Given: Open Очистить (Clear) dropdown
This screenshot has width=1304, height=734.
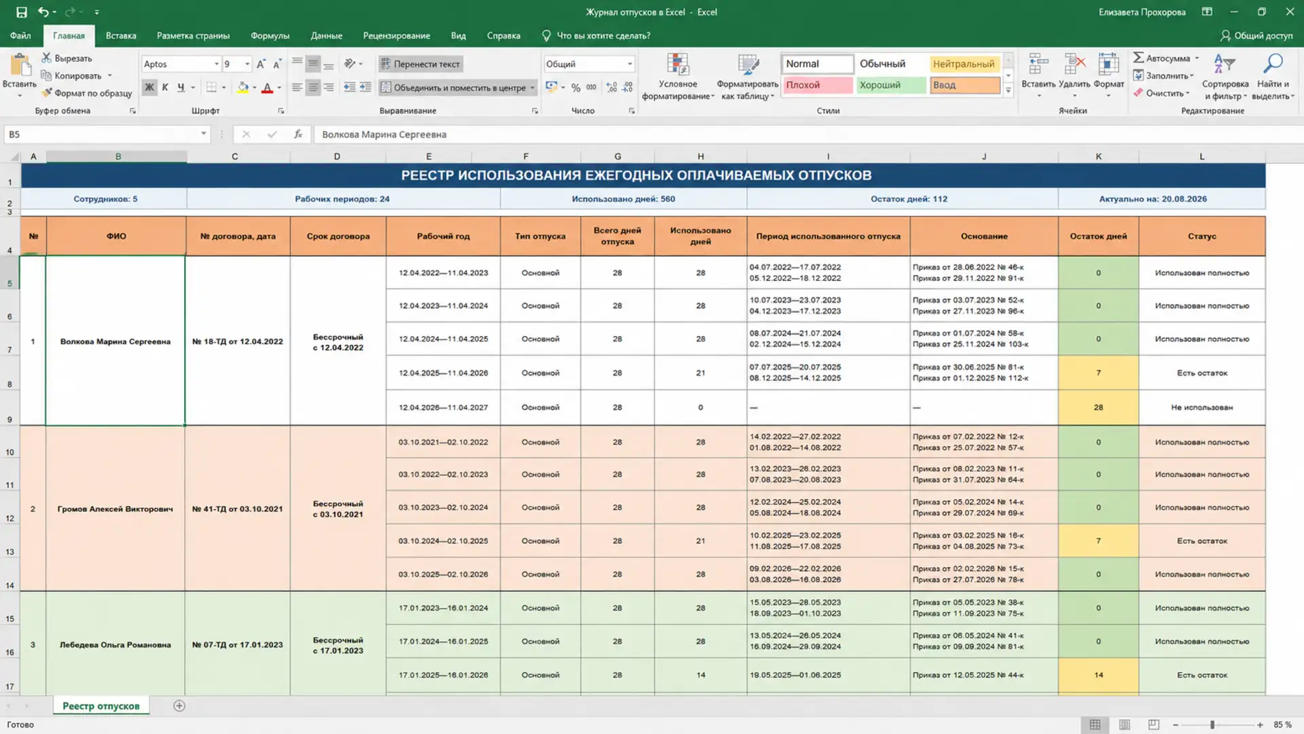Looking at the screenshot, I should 1161,93.
